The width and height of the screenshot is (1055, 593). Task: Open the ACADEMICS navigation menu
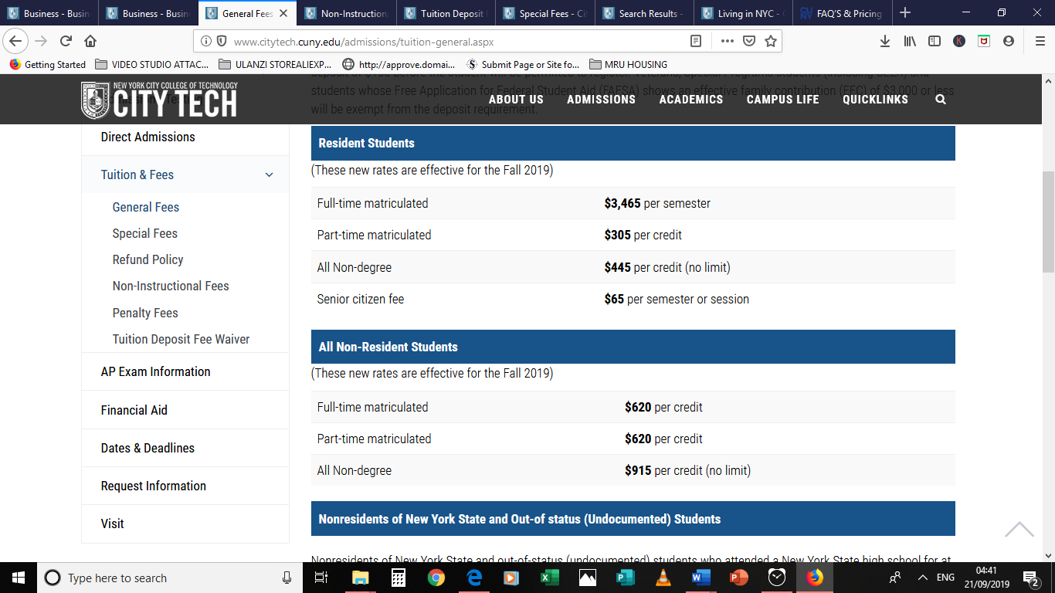tap(691, 99)
